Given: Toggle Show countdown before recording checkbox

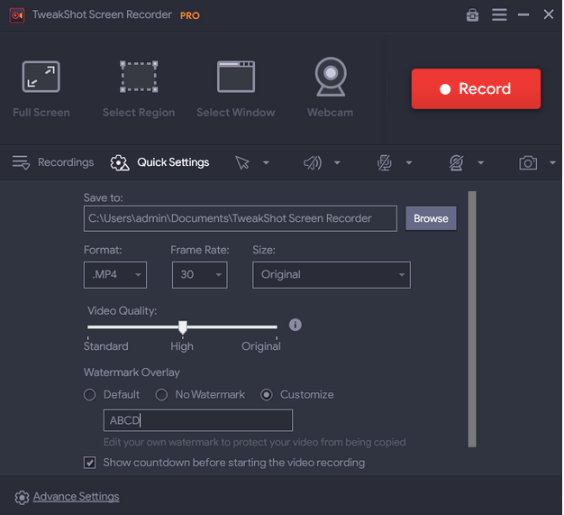Looking at the screenshot, I should [89, 462].
